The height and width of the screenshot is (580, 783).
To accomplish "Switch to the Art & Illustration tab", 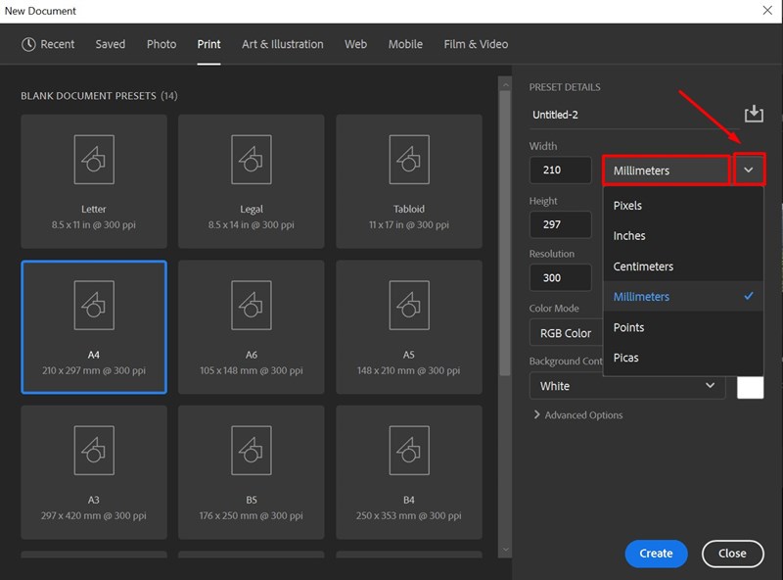I will click(283, 44).
